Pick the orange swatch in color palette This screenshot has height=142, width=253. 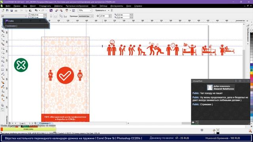(x=251, y=84)
